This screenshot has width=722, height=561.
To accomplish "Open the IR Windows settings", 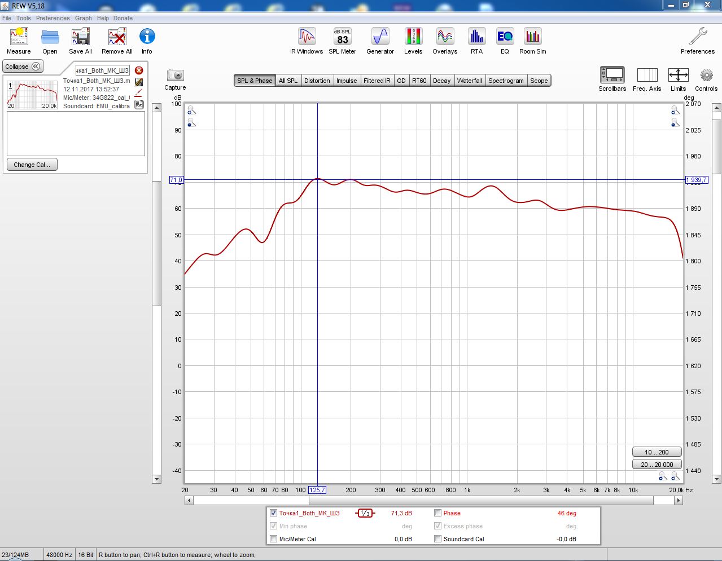I will coord(307,37).
